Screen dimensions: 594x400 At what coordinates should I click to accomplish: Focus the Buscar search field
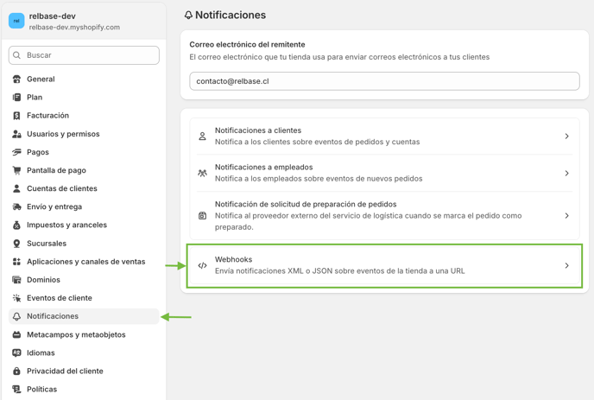click(84, 55)
